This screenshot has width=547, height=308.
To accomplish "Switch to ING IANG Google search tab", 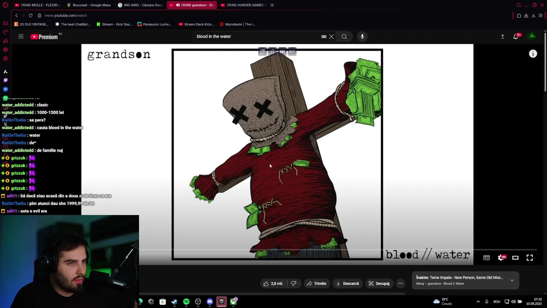I will (140, 5).
